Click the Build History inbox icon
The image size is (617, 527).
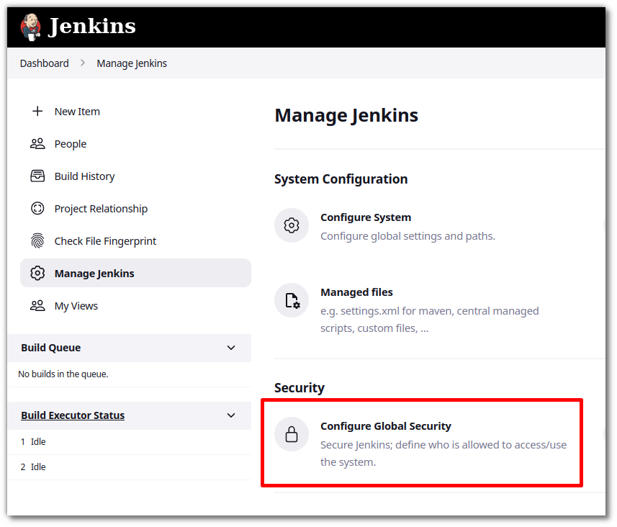pyautogui.click(x=37, y=176)
